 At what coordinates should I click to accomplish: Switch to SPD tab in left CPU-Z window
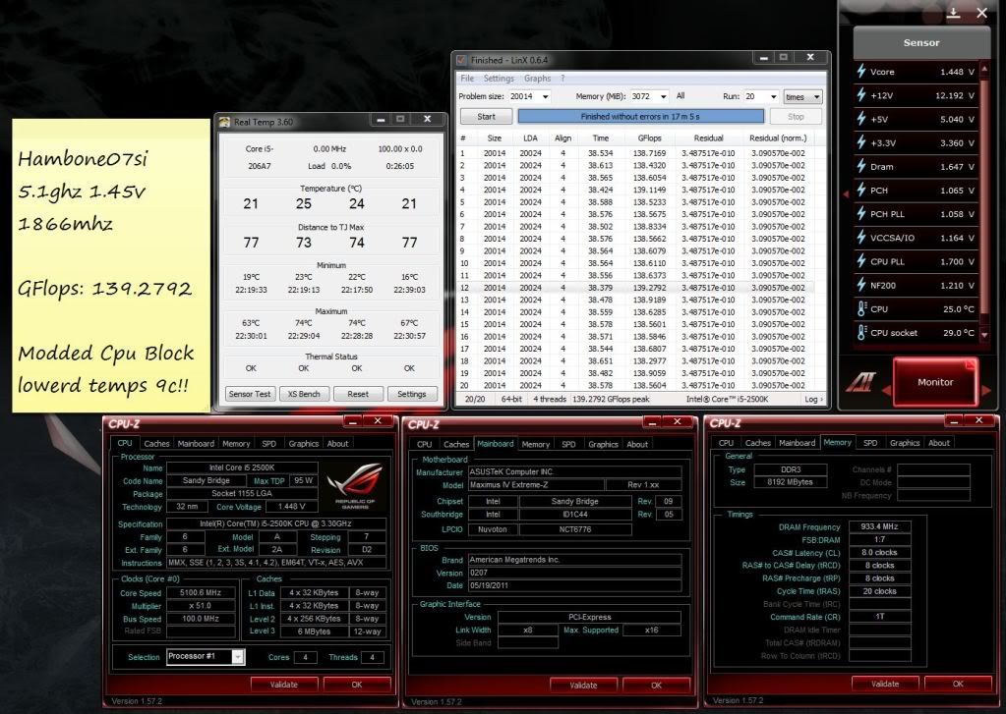pos(268,444)
